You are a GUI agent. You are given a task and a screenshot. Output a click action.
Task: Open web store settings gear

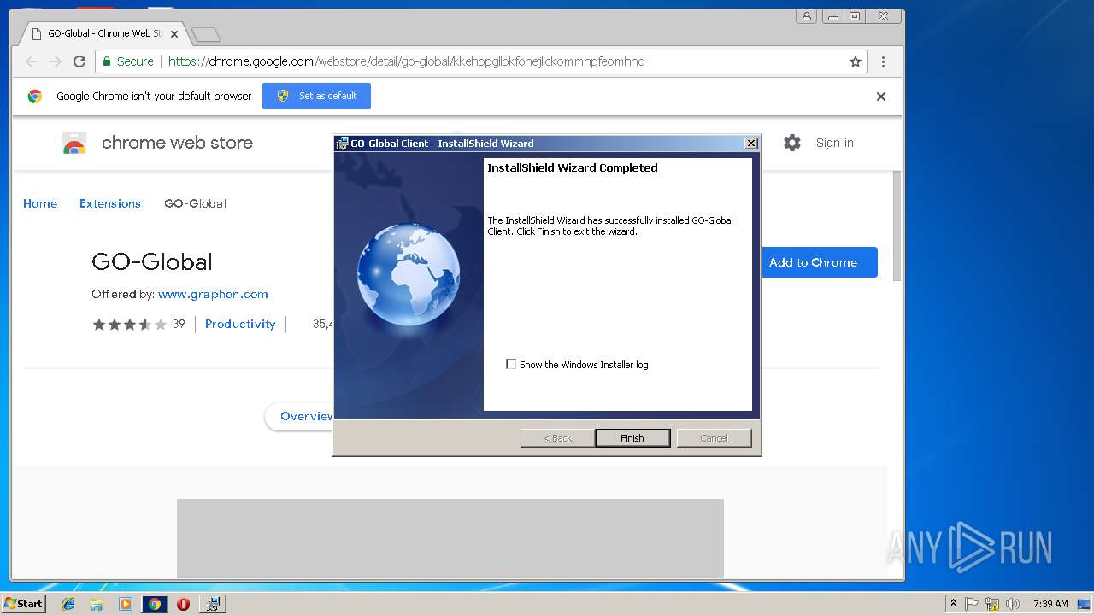[792, 143]
